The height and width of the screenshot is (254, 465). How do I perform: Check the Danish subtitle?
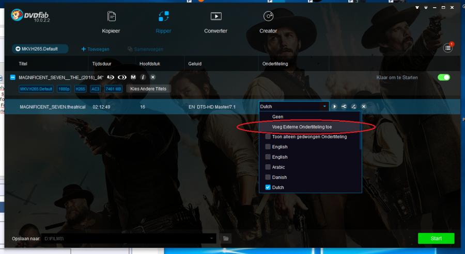coord(268,177)
